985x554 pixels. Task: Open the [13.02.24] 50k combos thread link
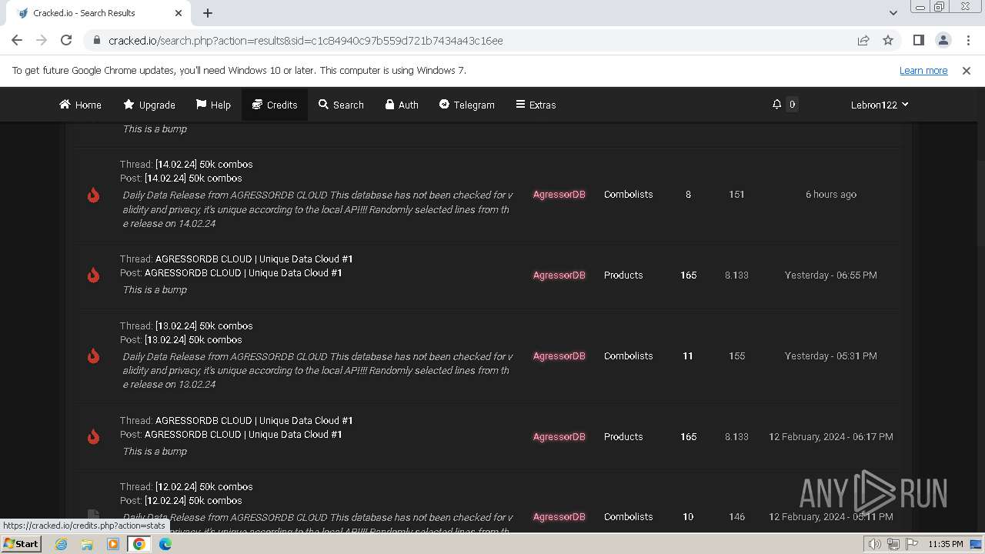tap(204, 325)
